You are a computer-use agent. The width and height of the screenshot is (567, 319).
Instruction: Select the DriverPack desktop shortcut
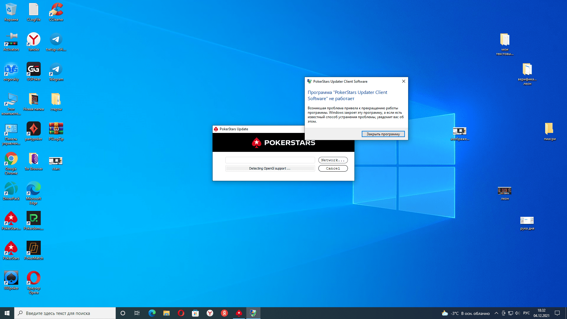click(x=11, y=191)
